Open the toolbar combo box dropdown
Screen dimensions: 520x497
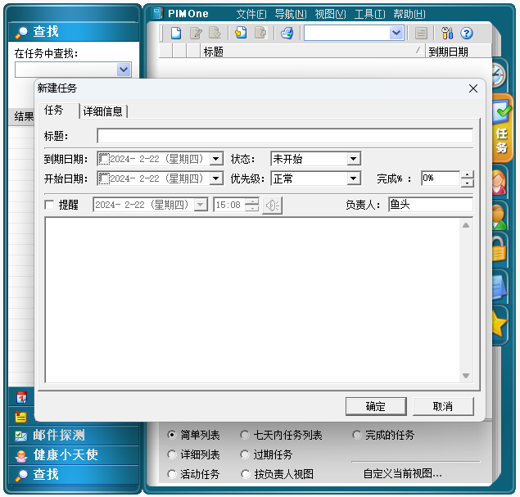coord(396,33)
